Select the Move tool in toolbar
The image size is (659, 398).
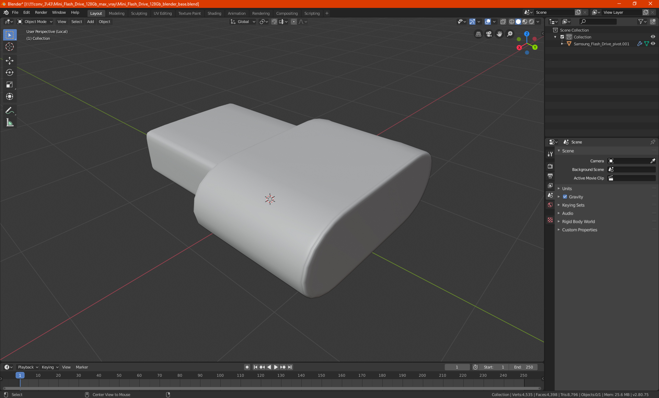point(10,61)
